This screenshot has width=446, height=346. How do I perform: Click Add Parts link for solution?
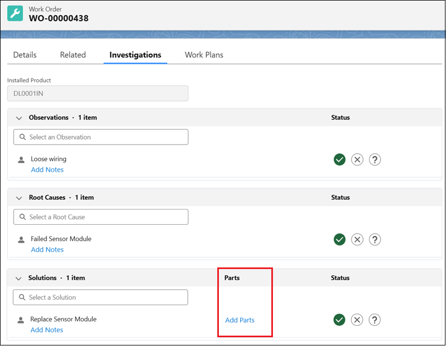[240, 320]
